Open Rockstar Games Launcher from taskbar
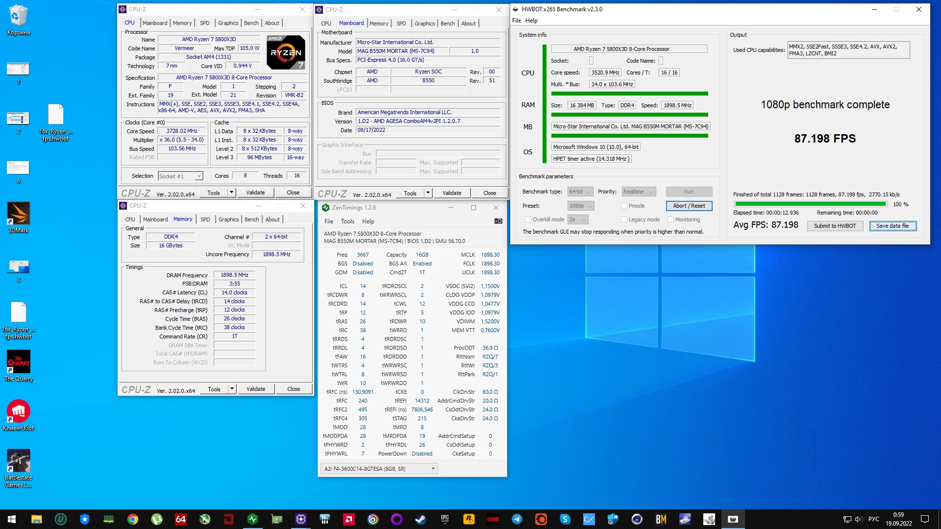The height and width of the screenshot is (529, 941). tap(469, 519)
